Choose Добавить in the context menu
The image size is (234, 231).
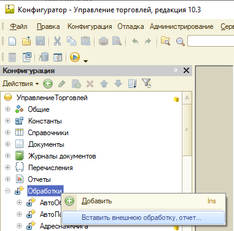143,201
